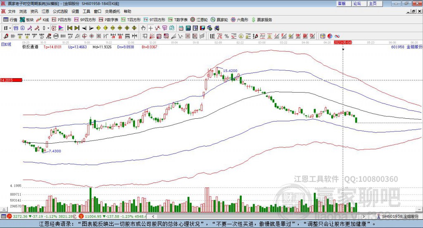Select the hand pan tool
The image size is (423, 228).
[x=143, y=28]
